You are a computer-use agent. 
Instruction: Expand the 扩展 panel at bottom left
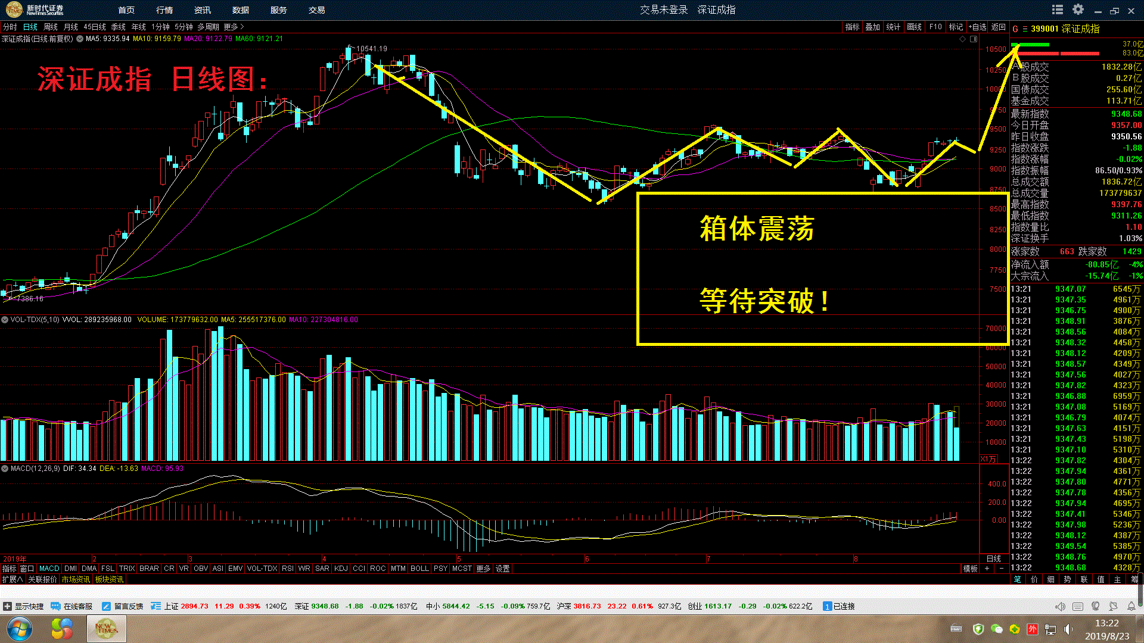[12, 579]
